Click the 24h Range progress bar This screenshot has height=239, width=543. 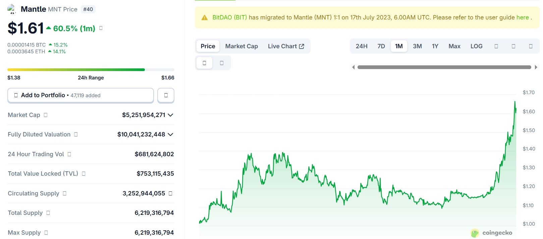tap(91, 70)
